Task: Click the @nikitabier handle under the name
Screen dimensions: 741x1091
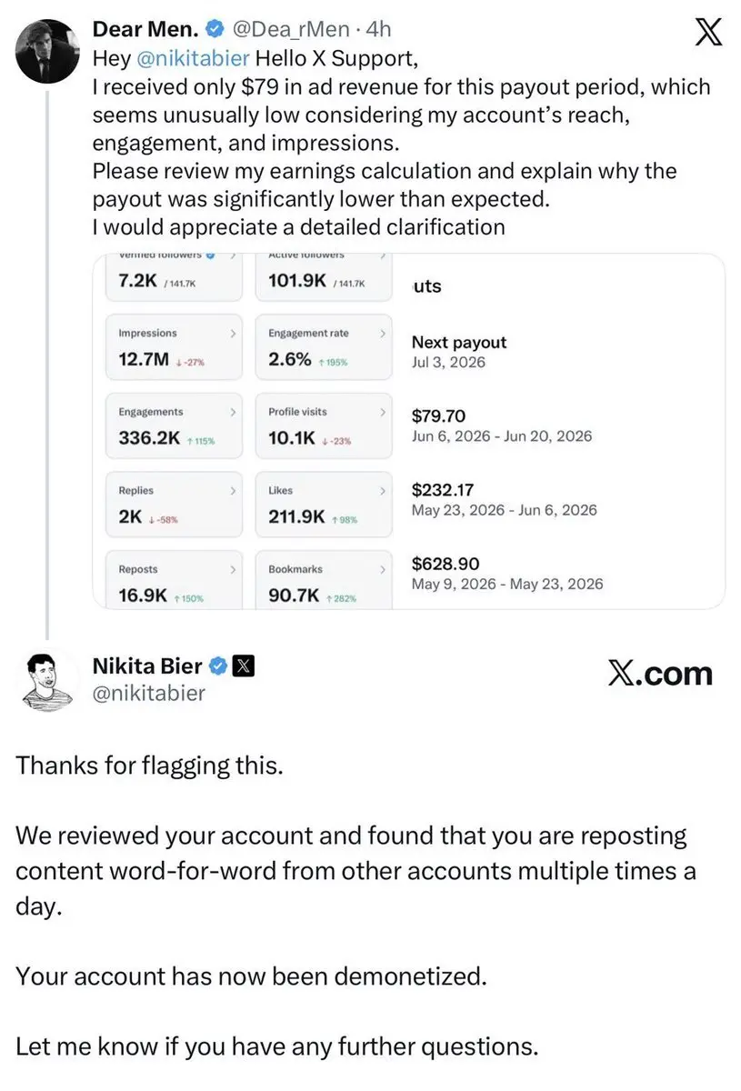Action: [149, 694]
